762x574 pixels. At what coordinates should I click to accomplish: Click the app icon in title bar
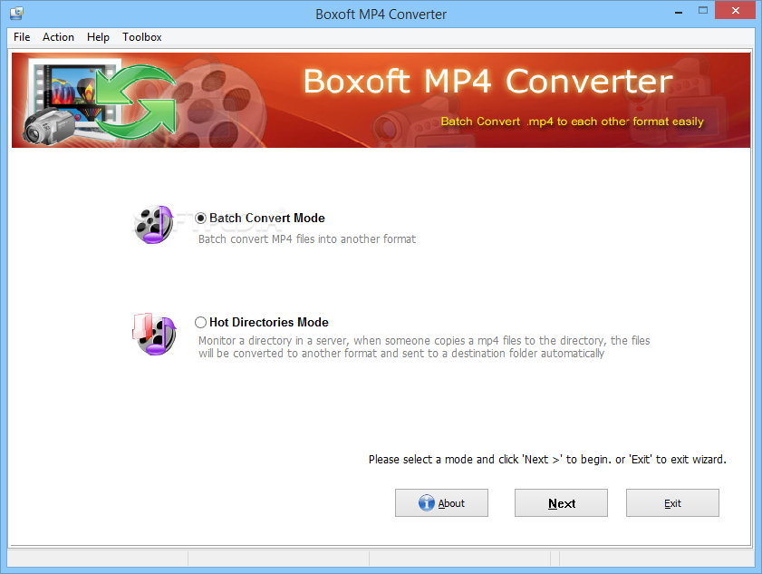click(x=16, y=13)
